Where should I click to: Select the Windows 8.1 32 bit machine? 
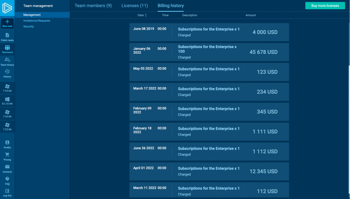[7, 101]
